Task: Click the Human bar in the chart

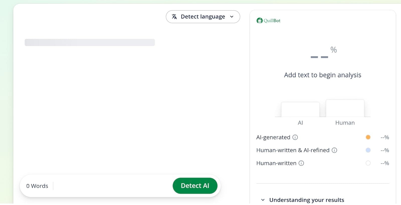Action: click(345, 108)
